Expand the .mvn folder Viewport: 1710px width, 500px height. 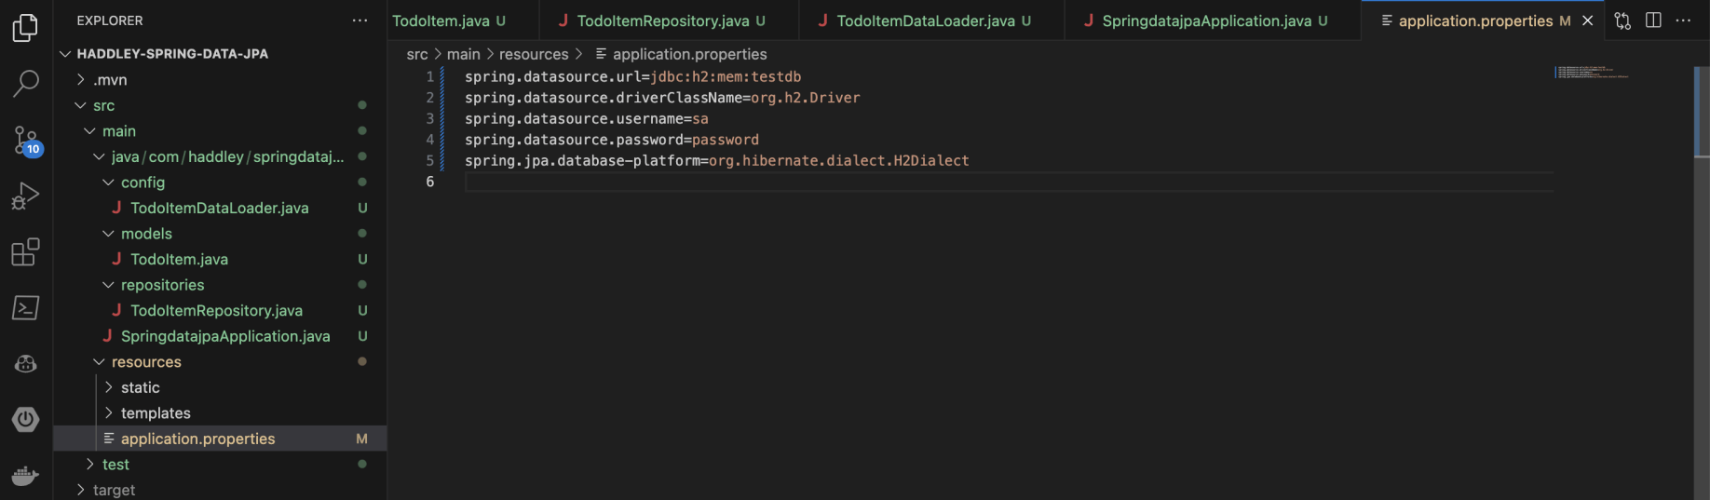pyautogui.click(x=220, y=80)
